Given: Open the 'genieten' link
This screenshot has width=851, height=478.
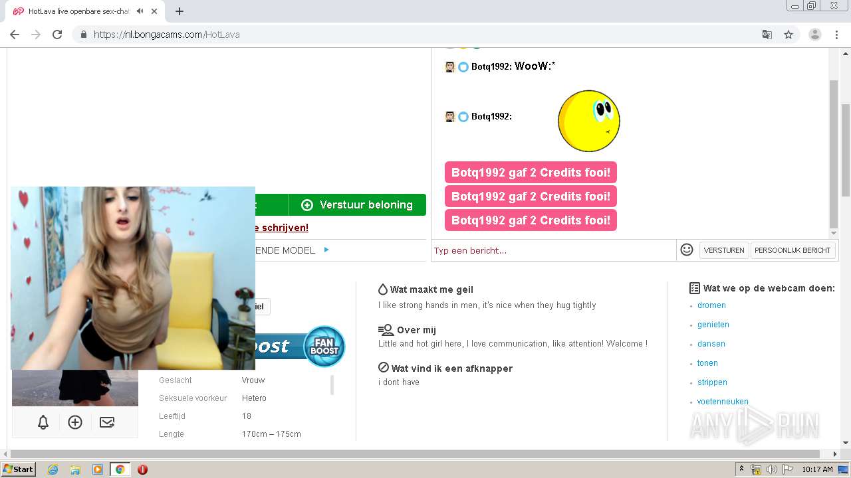Looking at the screenshot, I should coord(713,325).
